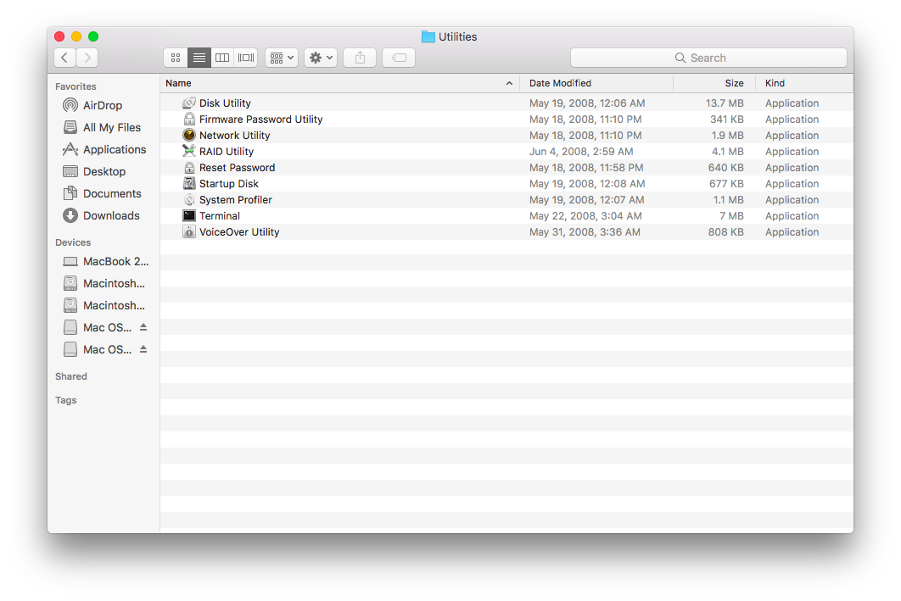The width and height of the screenshot is (901, 601).
Task: Click the Disk Utility file name
Action: 225,103
